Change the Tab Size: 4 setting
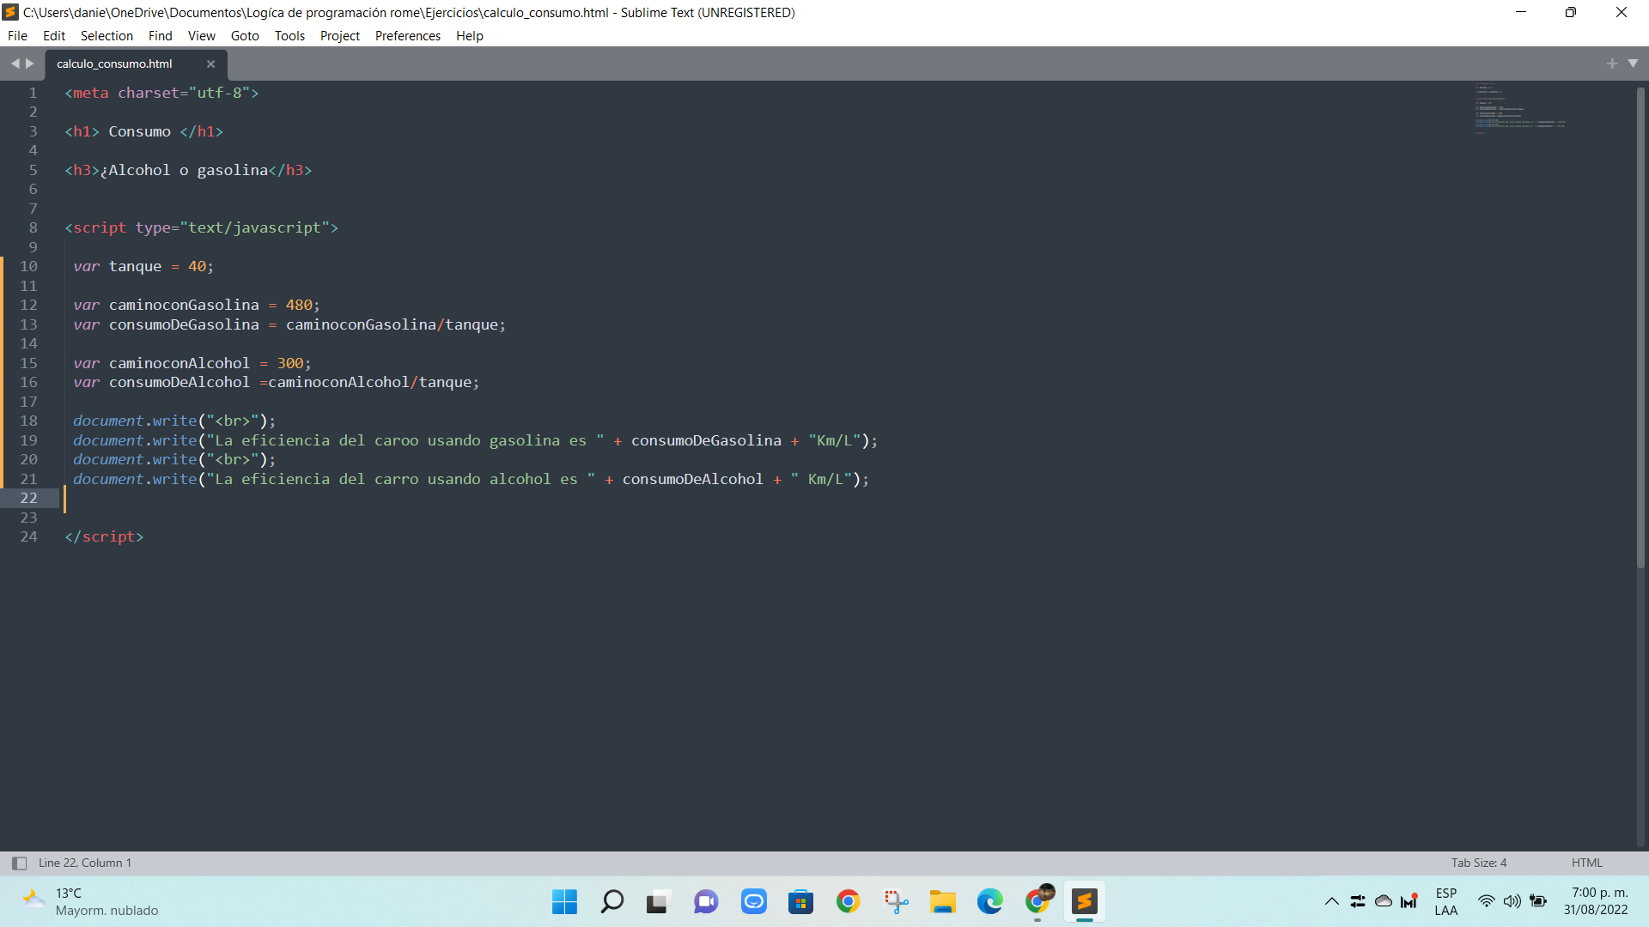This screenshot has height=927, width=1649. tap(1479, 863)
